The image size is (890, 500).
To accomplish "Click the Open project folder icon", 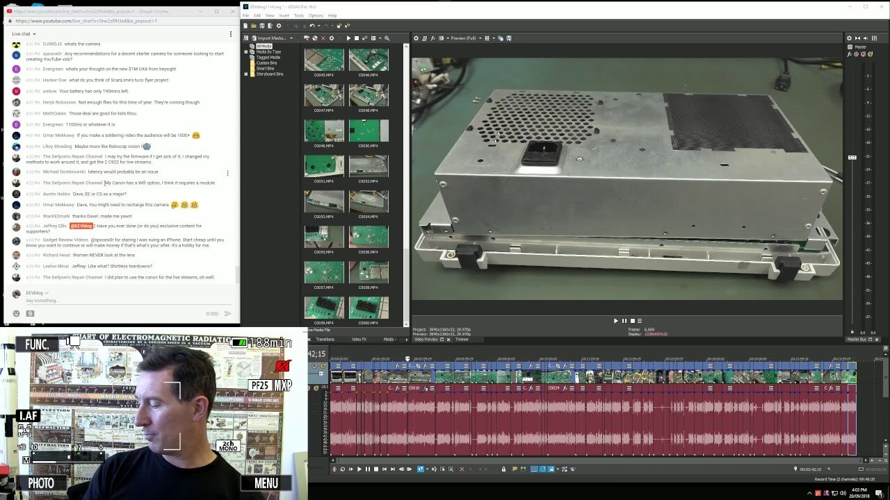I will [254, 26].
